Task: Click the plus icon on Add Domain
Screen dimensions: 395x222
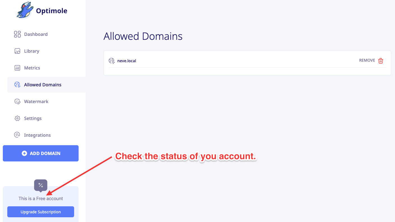Action: (24, 153)
